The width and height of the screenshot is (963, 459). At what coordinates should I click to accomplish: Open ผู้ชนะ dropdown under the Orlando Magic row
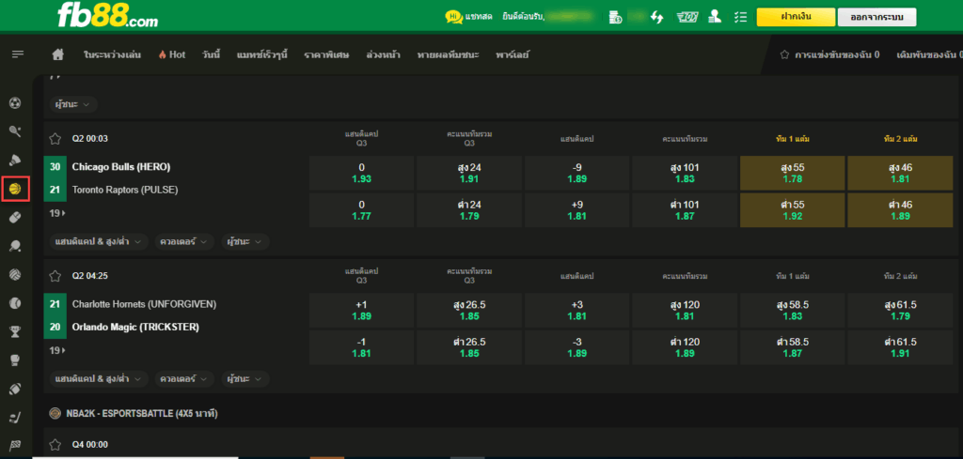tap(245, 379)
